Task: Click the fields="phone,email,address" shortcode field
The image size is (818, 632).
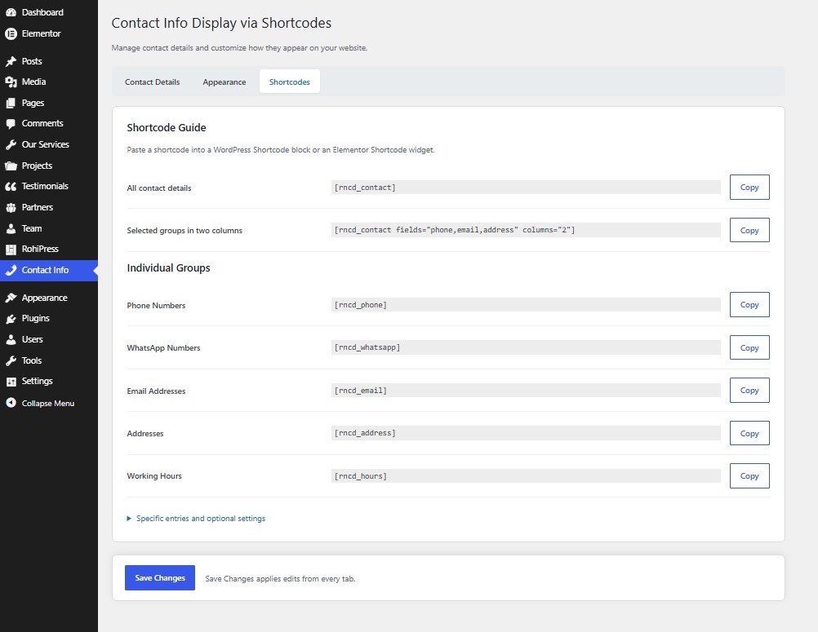Action: coord(526,230)
